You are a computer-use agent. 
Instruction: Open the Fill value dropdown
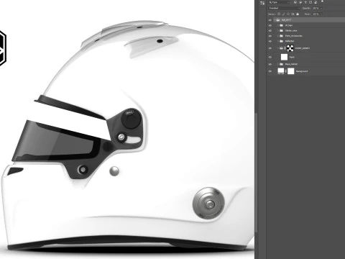point(321,14)
